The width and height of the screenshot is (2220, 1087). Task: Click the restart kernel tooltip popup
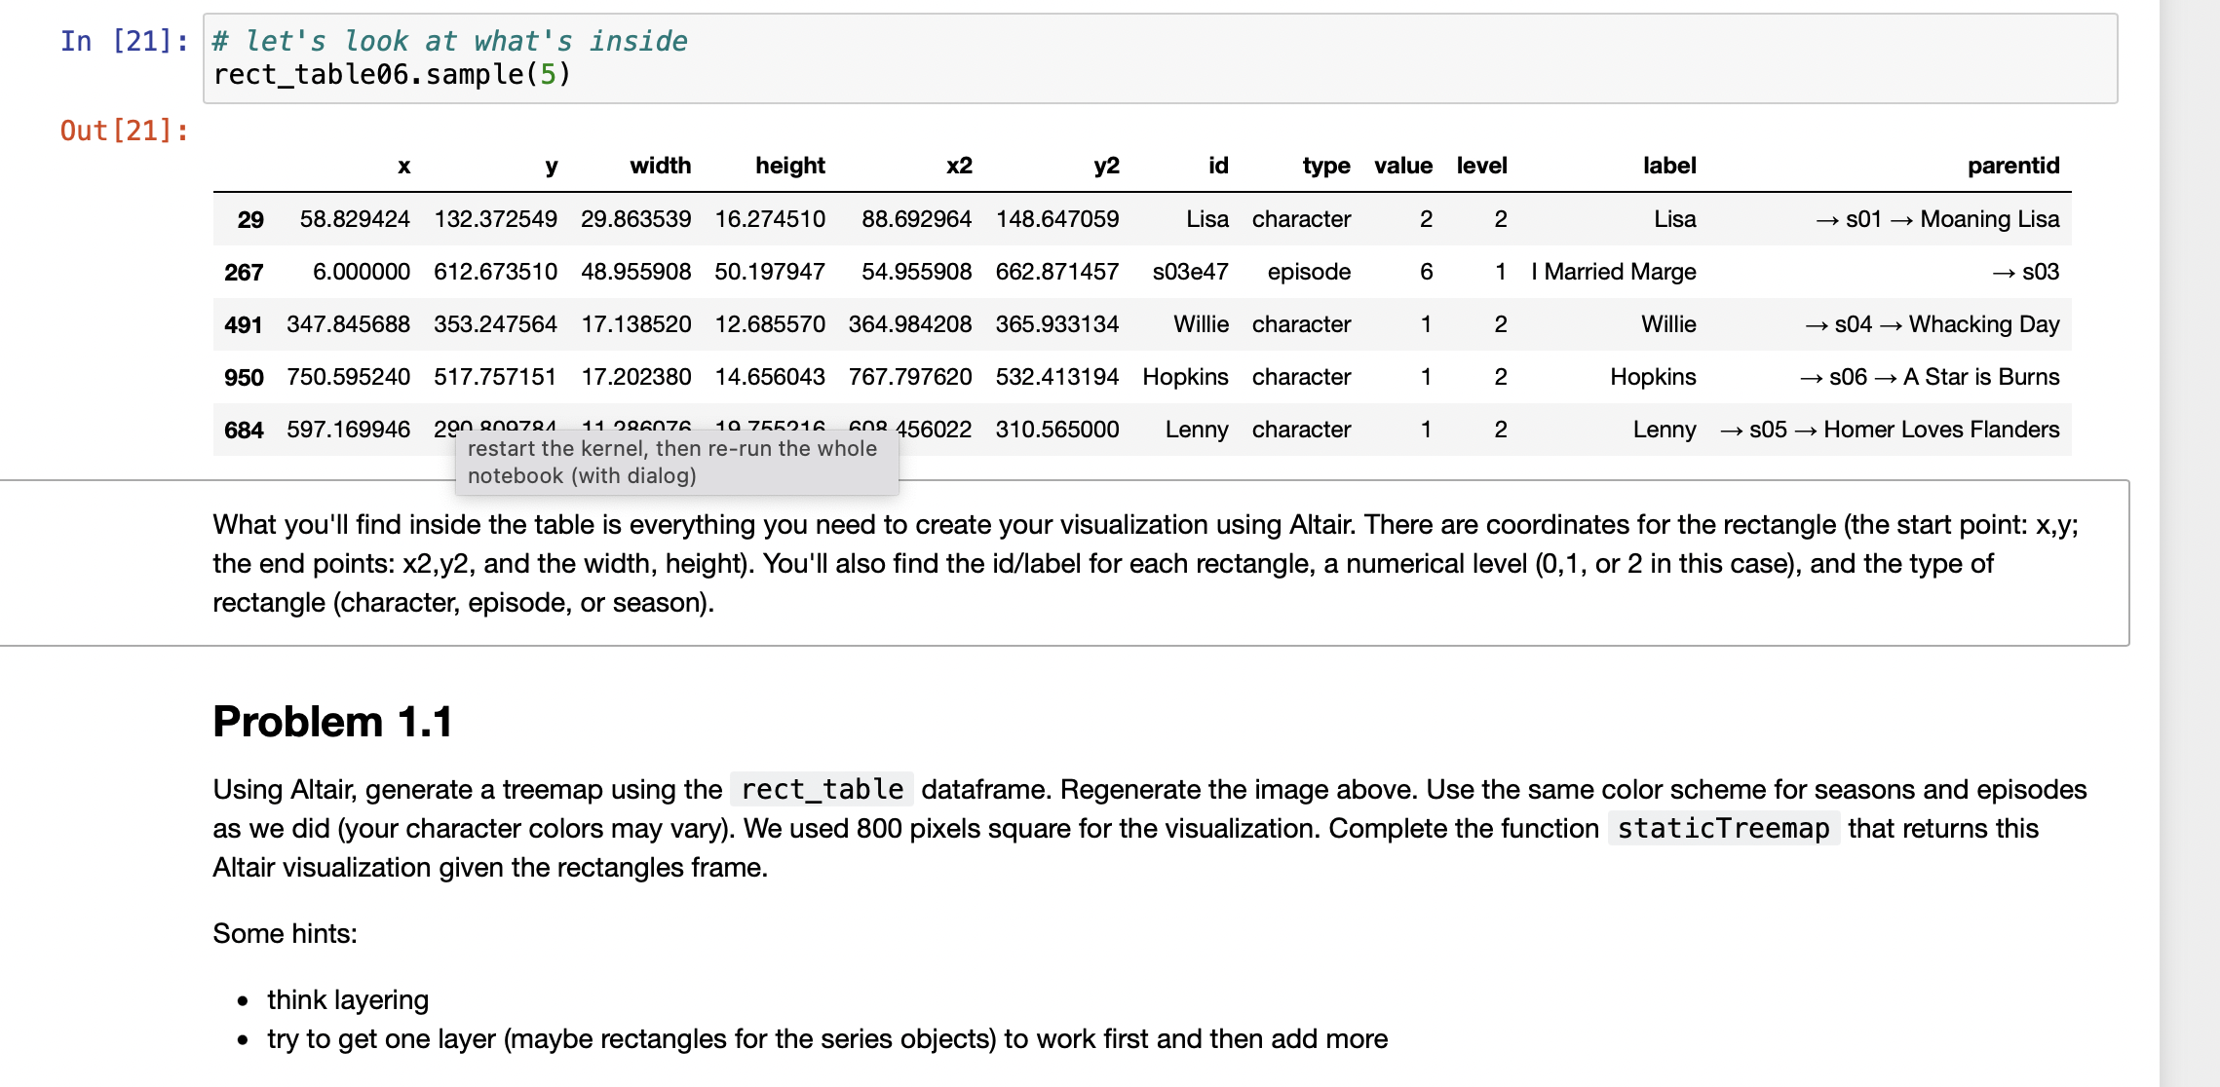(676, 463)
